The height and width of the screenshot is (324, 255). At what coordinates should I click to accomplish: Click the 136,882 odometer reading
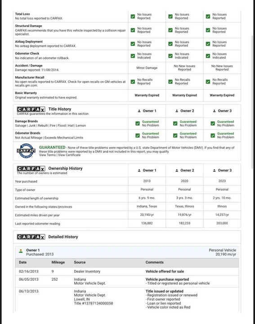(147, 223)
